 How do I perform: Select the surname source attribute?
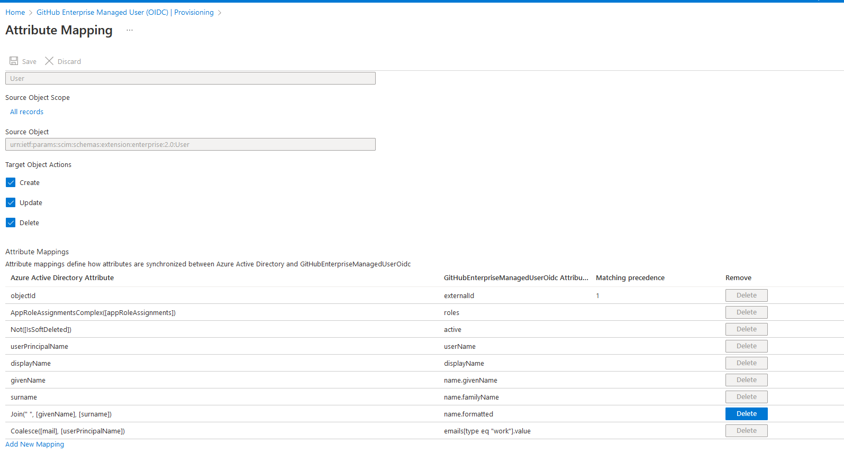coord(24,397)
